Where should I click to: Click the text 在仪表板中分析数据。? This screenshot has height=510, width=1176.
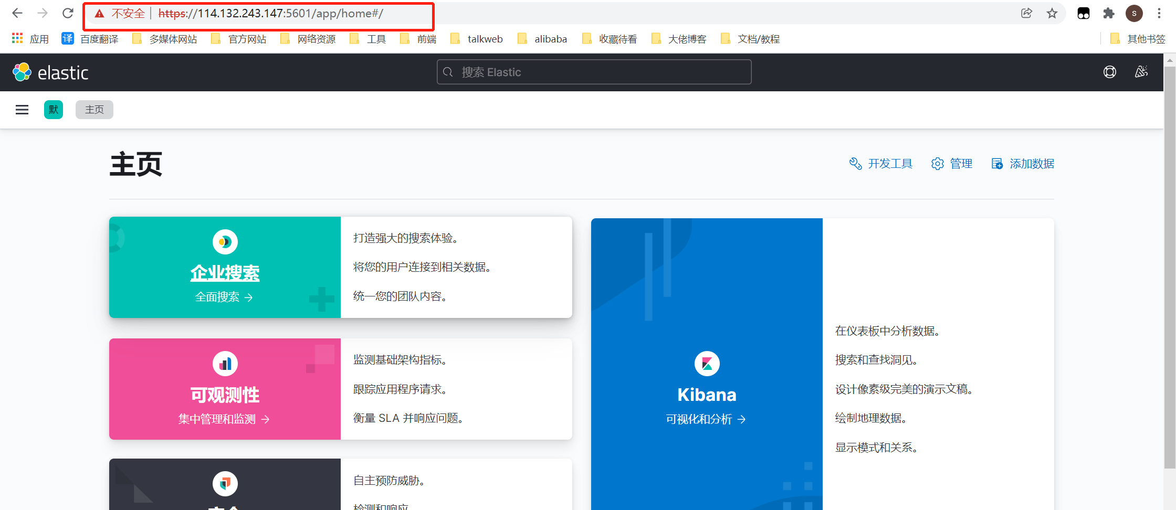[x=889, y=331]
